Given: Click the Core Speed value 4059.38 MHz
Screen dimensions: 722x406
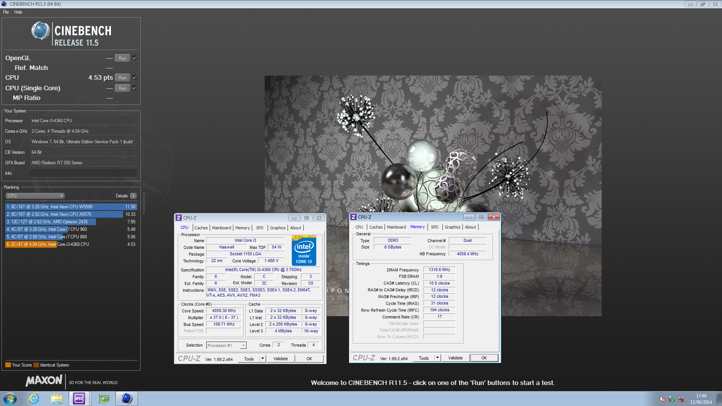Looking at the screenshot, I should [x=224, y=311].
